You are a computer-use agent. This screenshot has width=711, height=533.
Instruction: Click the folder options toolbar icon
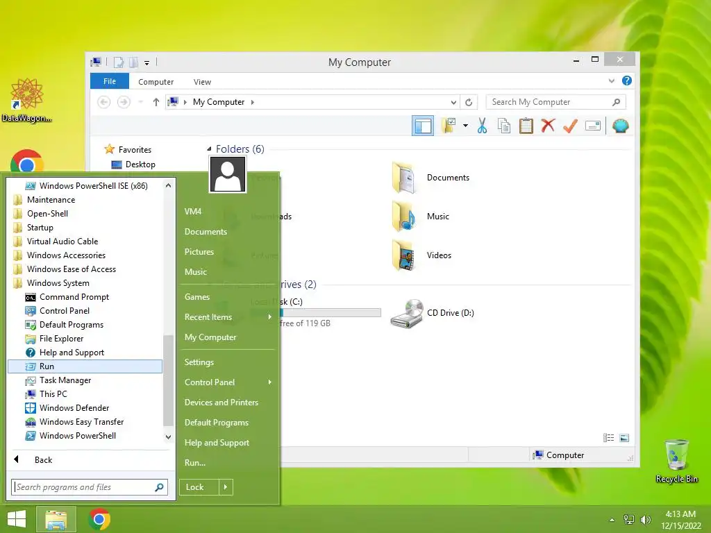[449, 126]
